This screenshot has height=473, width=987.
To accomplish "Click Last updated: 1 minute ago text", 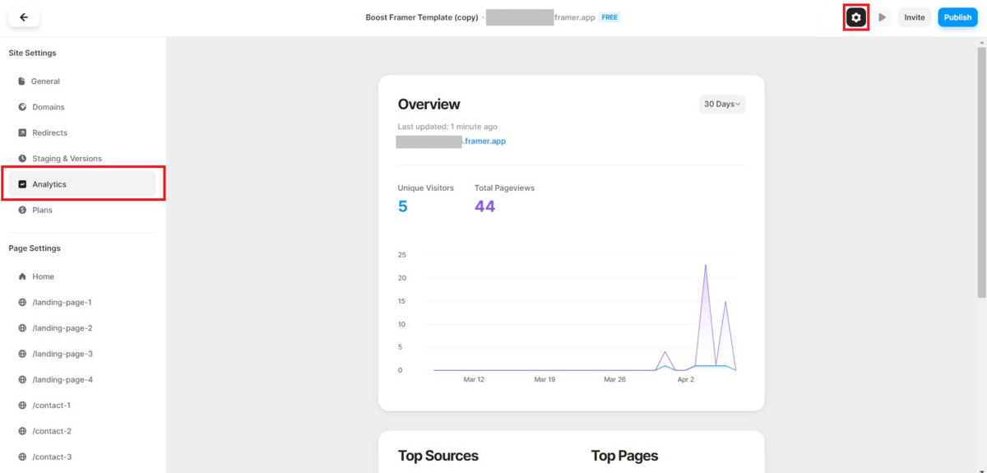I will point(447,127).
